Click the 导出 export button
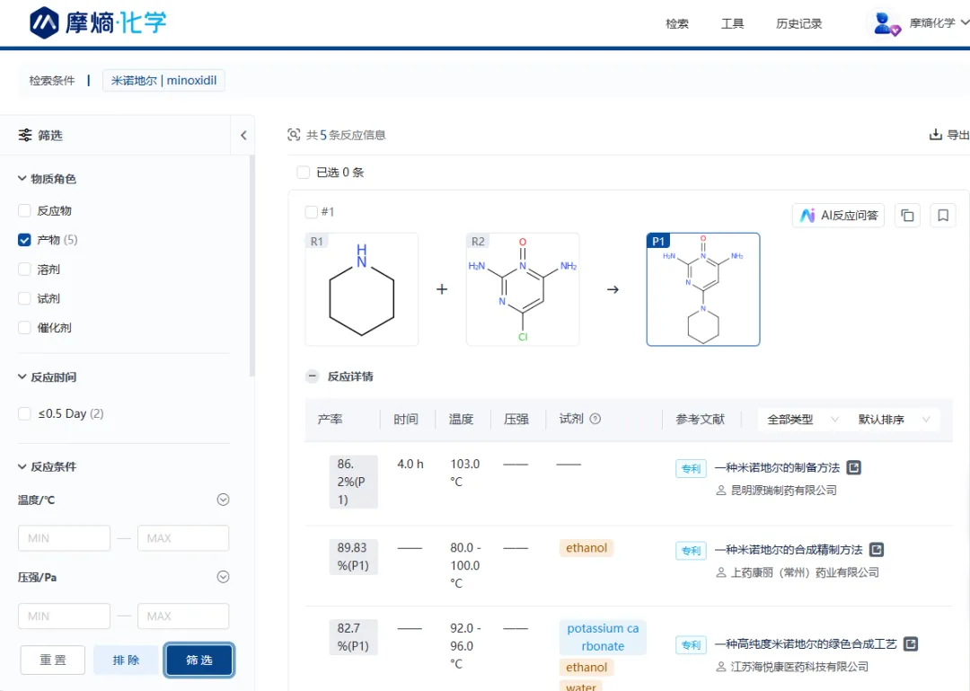 click(x=949, y=136)
